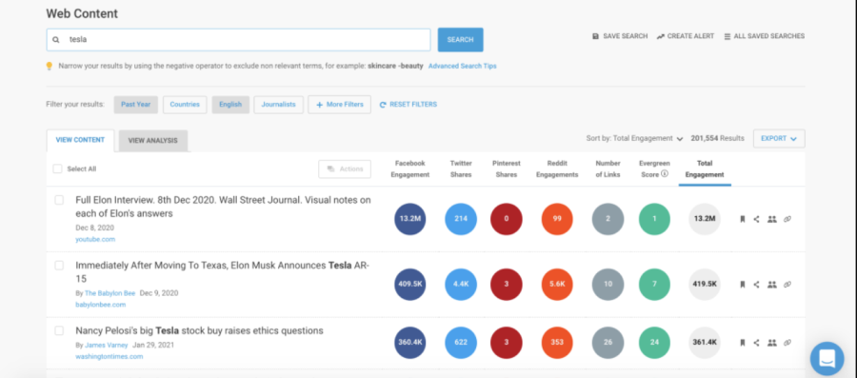This screenshot has height=378, width=857.
Task: Sort by the Reddit Engagements column
Action: click(557, 169)
